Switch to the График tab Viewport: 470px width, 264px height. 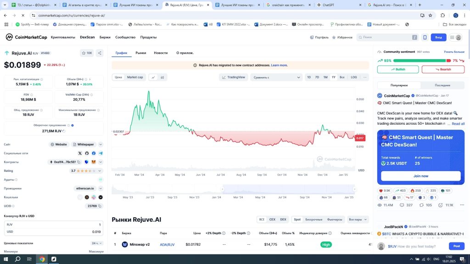pos(121,53)
